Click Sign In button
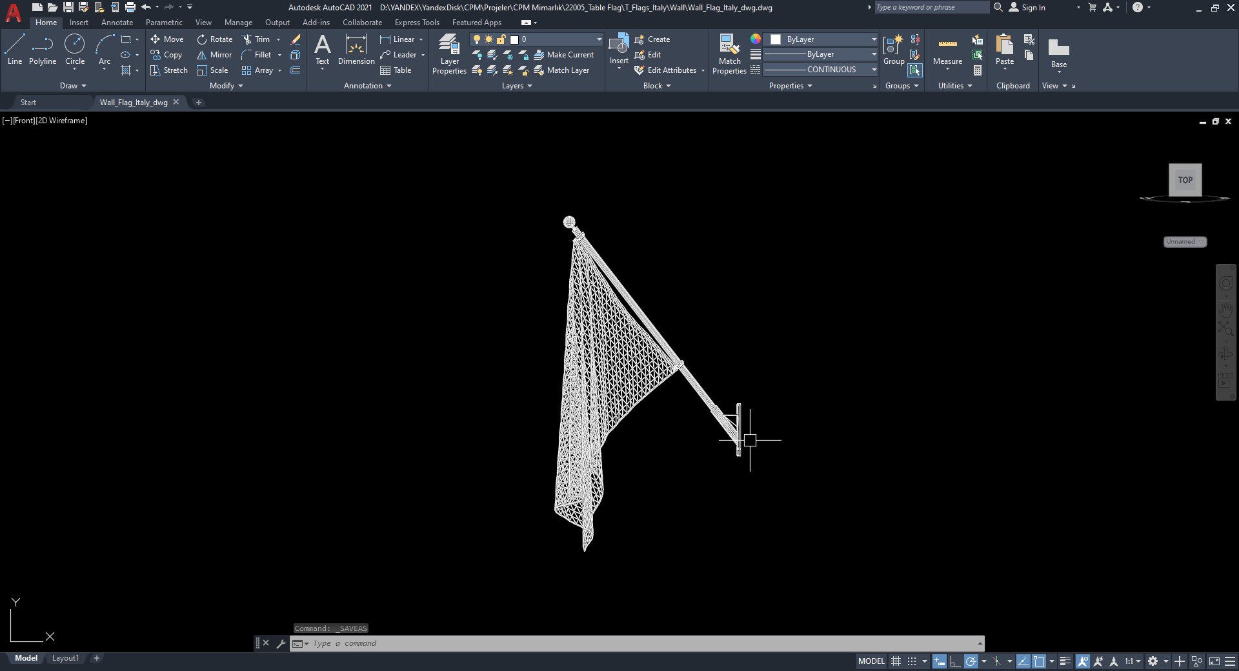The height and width of the screenshot is (671, 1239). (1027, 7)
